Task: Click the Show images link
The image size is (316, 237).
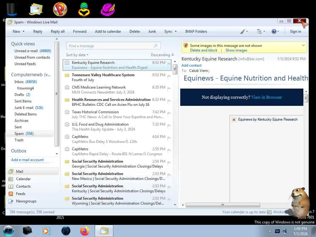Action: point(236,50)
